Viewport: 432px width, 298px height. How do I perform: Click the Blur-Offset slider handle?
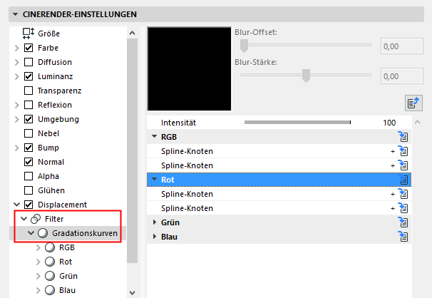244,46
